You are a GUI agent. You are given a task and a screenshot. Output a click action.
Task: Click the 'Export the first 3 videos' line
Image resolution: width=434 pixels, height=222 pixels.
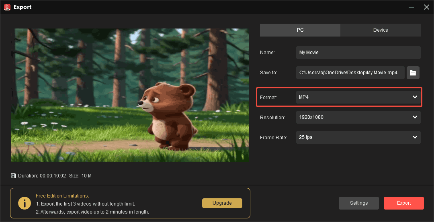pyautogui.click(x=85, y=204)
